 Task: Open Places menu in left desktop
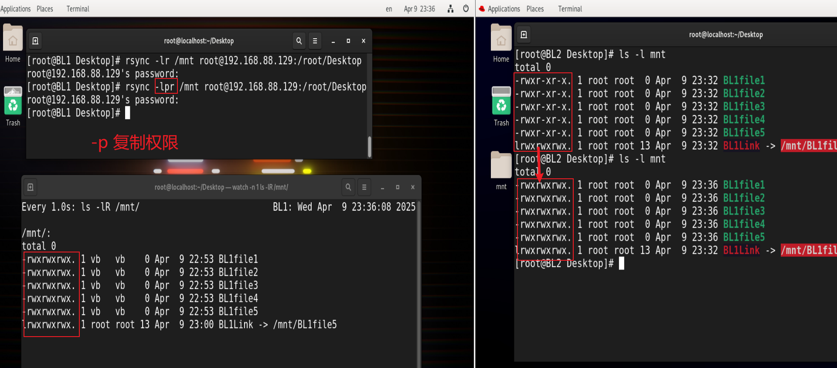tap(45, 9)
